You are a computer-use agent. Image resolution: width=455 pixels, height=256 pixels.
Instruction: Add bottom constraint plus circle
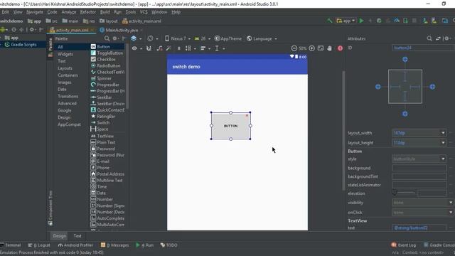coord(405,114)
